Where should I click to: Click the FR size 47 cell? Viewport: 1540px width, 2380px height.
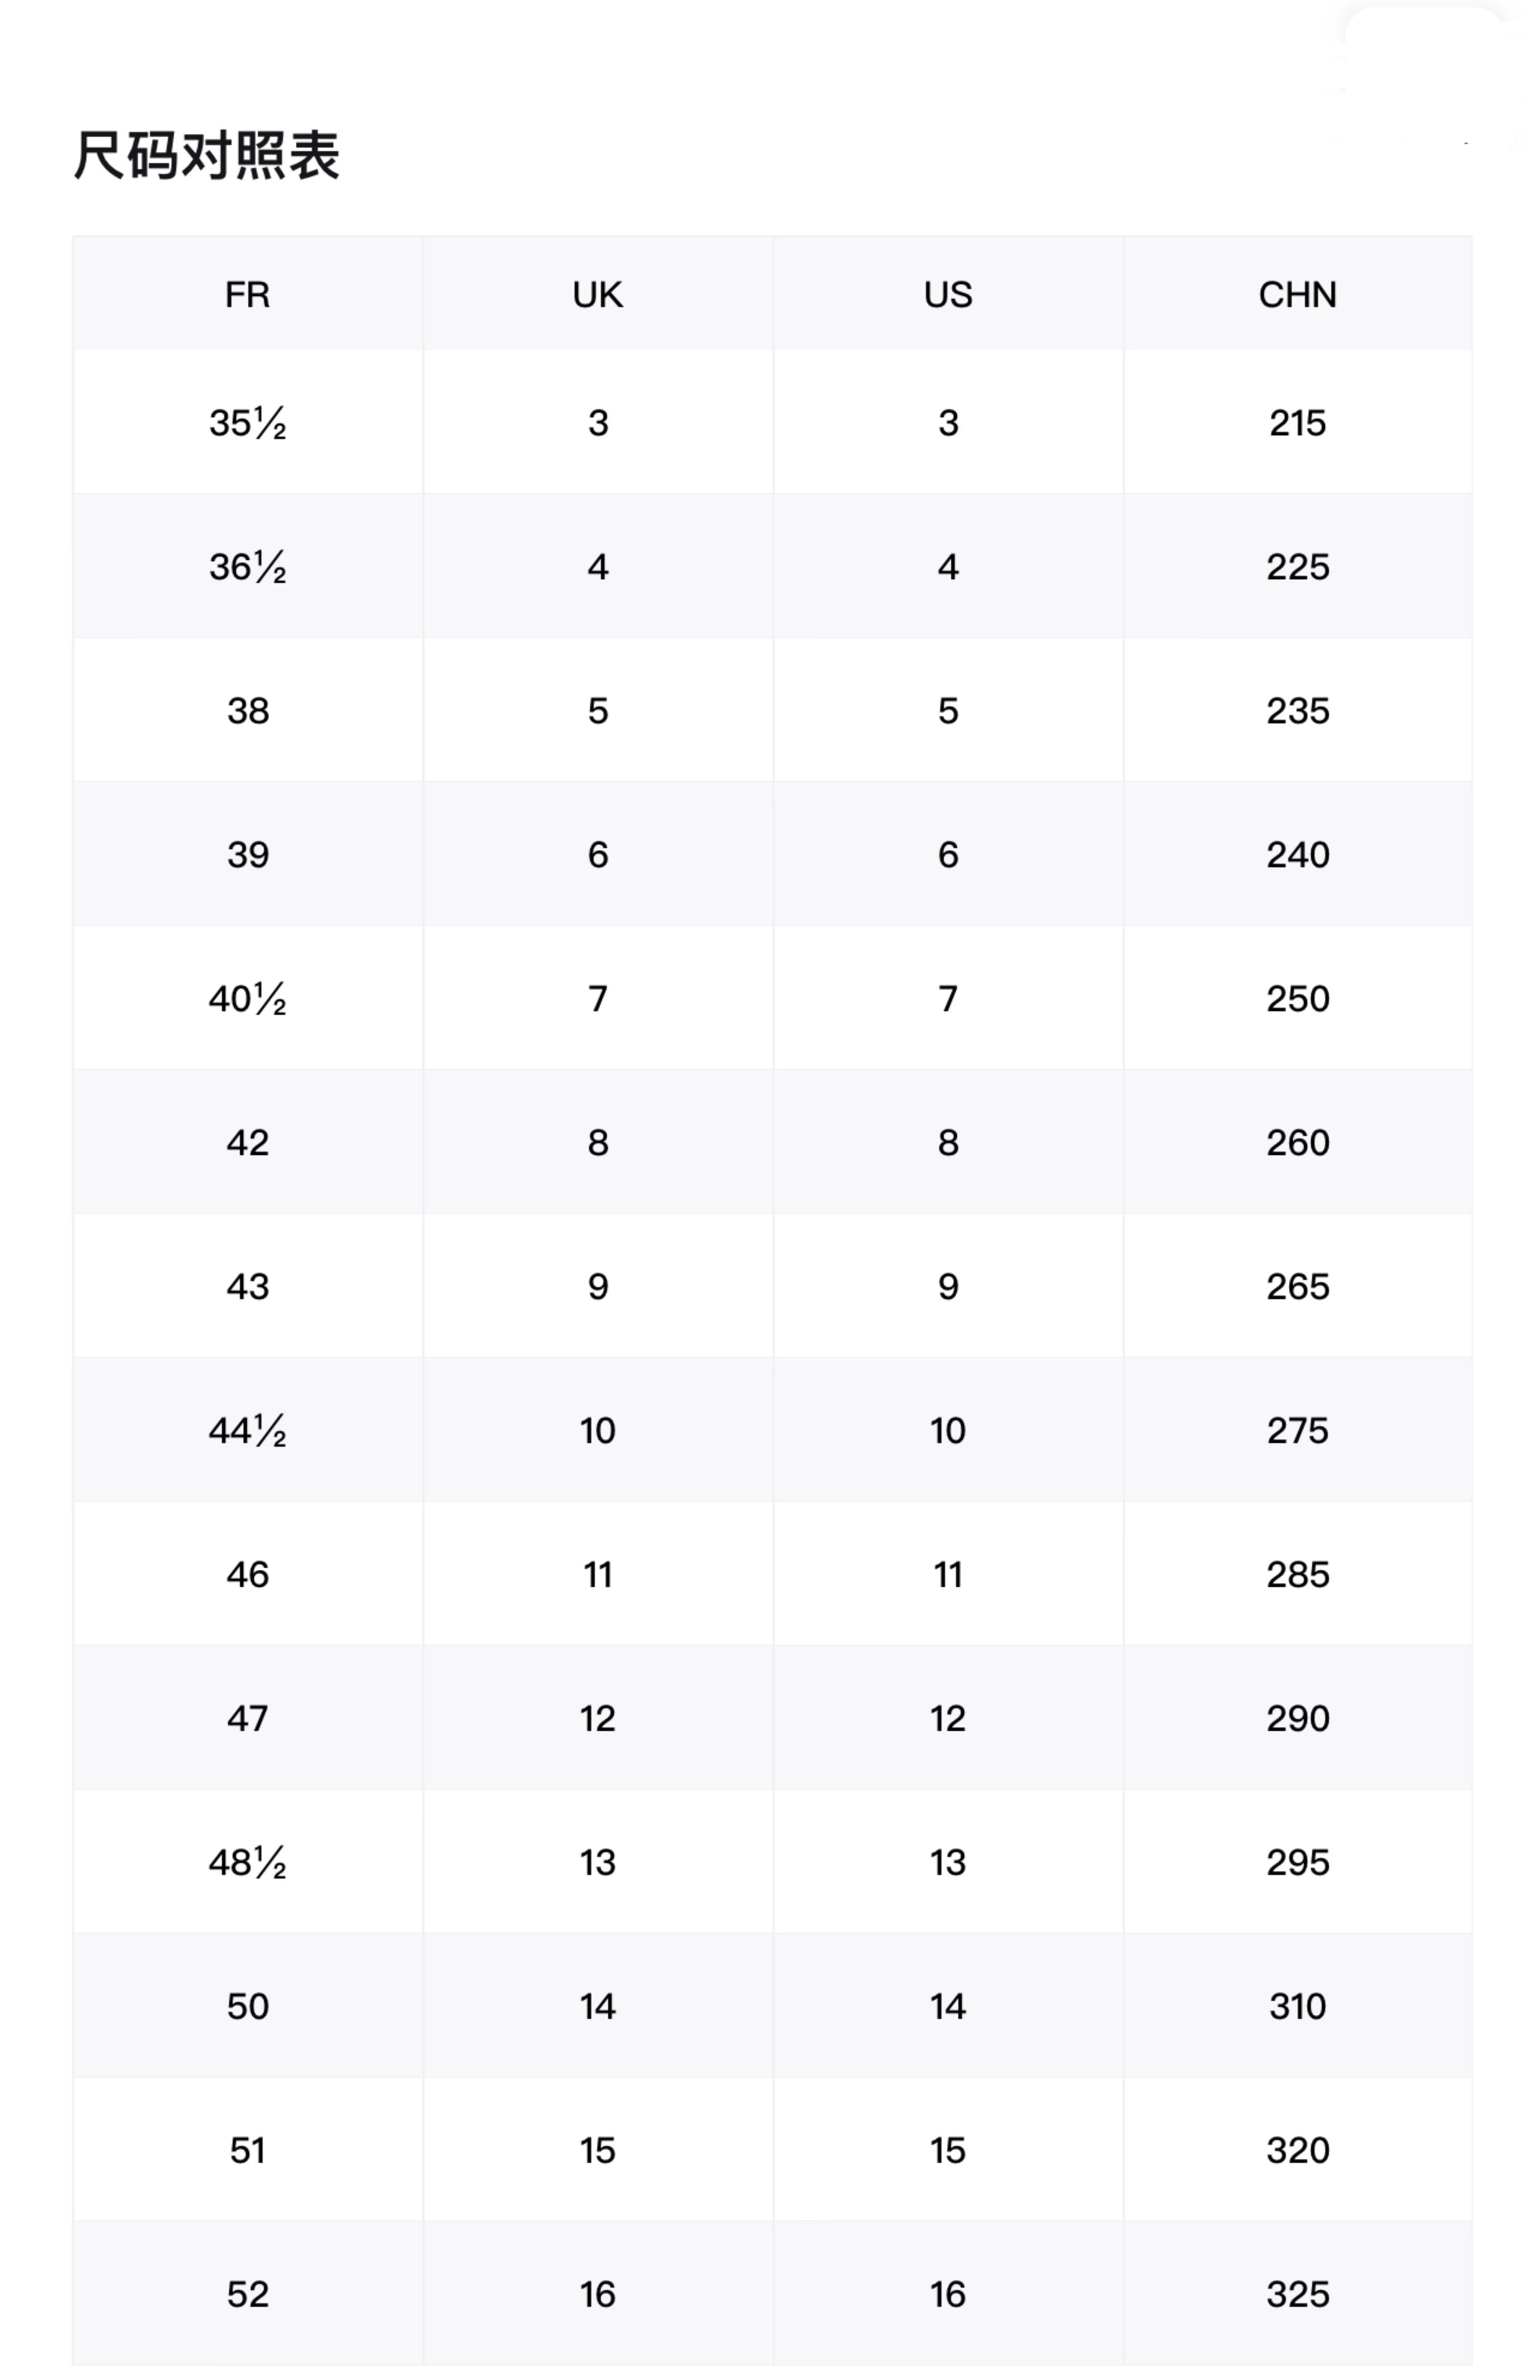point(248,1719)
